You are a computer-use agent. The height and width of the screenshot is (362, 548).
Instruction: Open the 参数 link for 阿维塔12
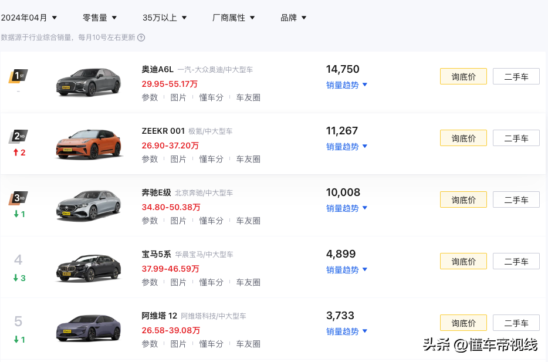(x=150, y=344)
